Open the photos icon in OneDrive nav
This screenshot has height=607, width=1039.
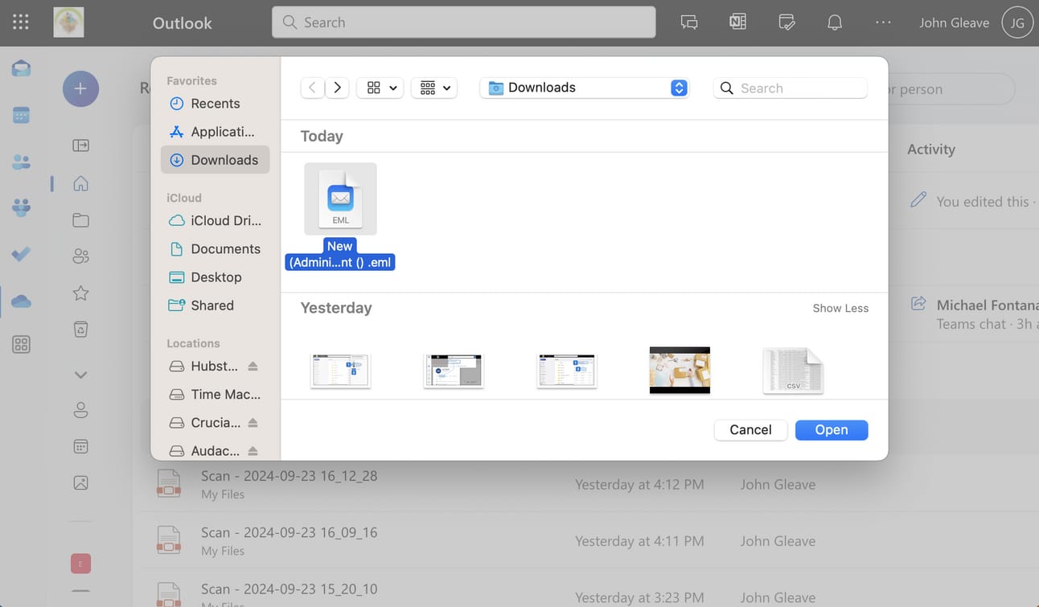point(80,482)
